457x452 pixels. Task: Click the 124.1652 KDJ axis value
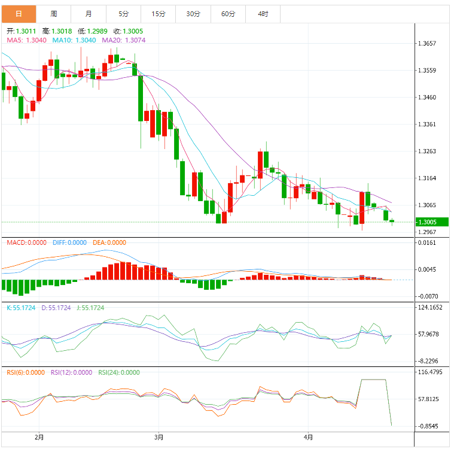tap(430, 307)
